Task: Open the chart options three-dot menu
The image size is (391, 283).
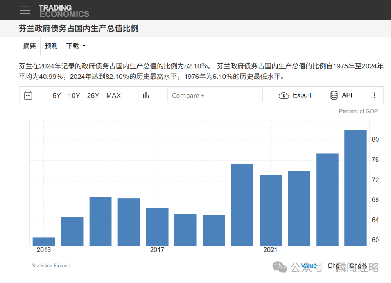Action: click(375, 95)
